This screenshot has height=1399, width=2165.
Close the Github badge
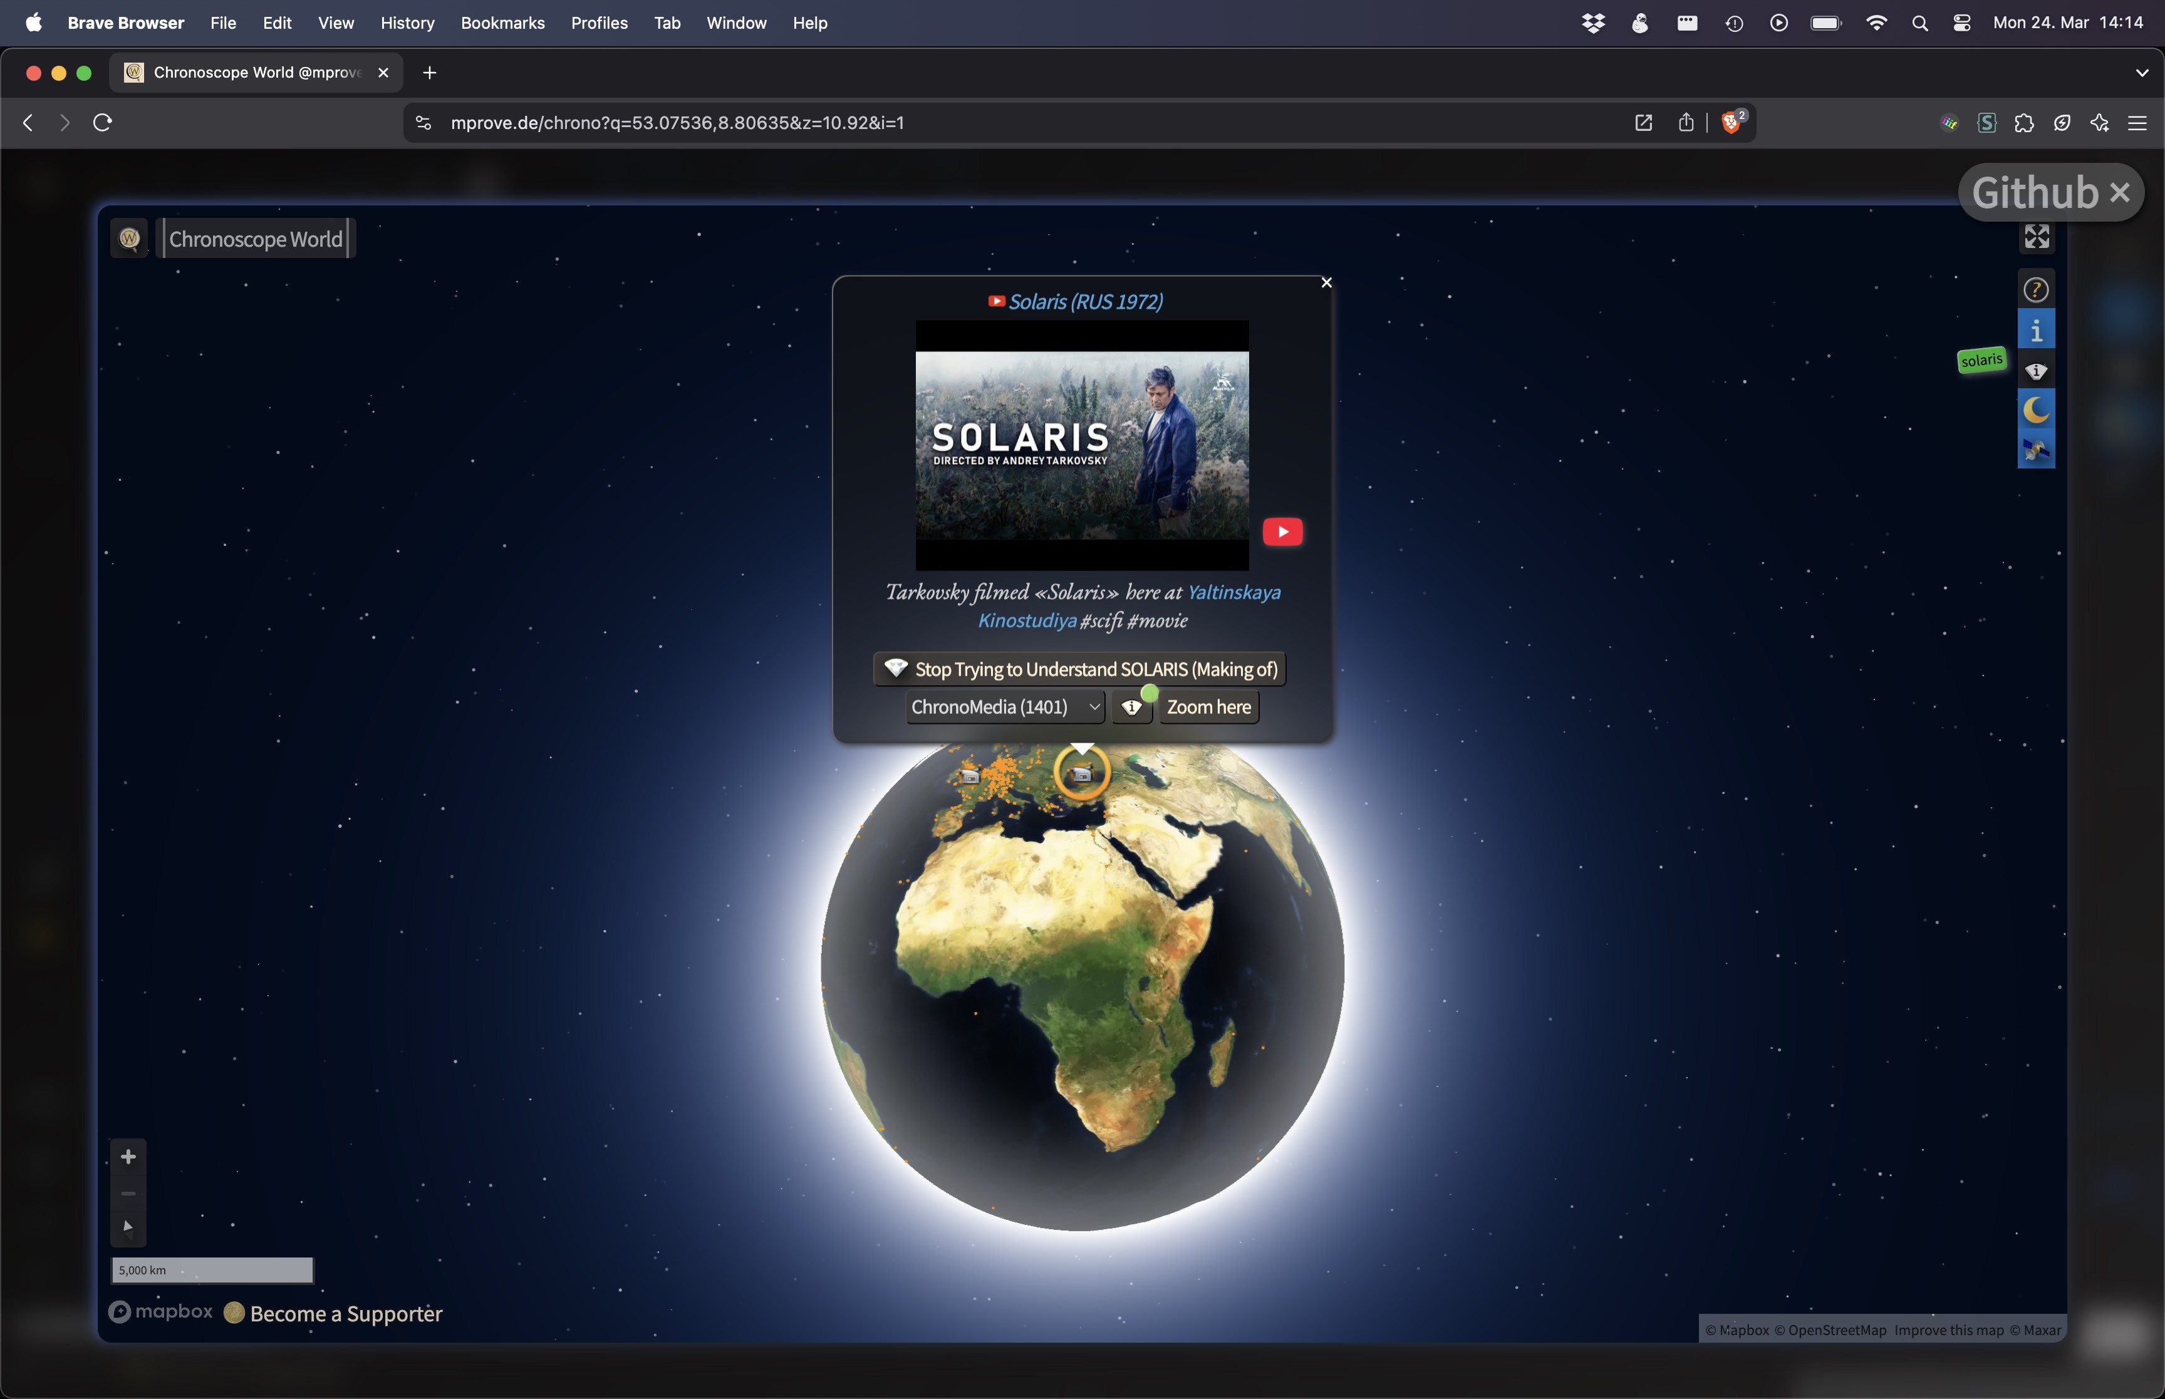tap(2119, 193)
